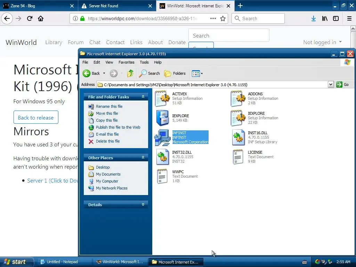Collapse the File and Folder Tasks panel
The height and width of the screenshot is (267, 356).
143,97
